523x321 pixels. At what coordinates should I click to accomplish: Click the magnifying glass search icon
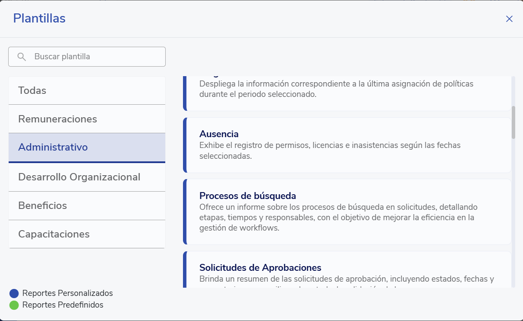(x=22, y=57)
